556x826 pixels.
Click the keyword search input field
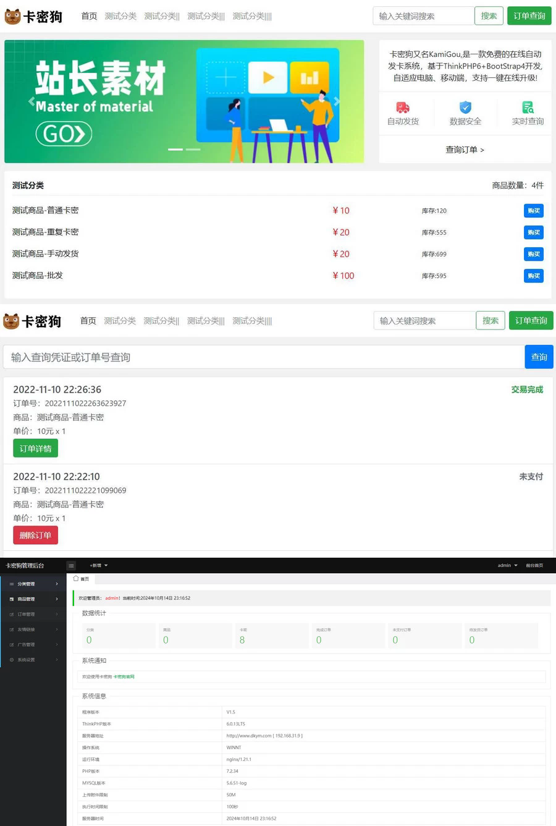click(424, 15)
